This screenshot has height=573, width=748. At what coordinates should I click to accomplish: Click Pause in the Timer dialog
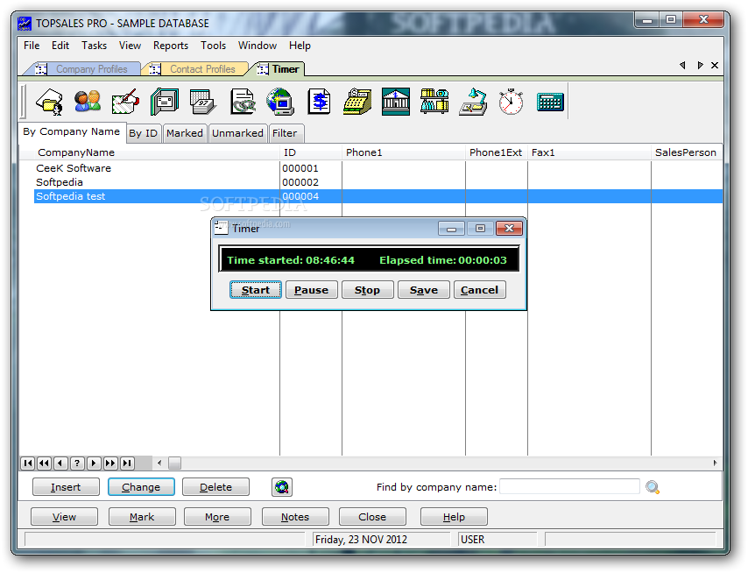(x=311, y=290)
